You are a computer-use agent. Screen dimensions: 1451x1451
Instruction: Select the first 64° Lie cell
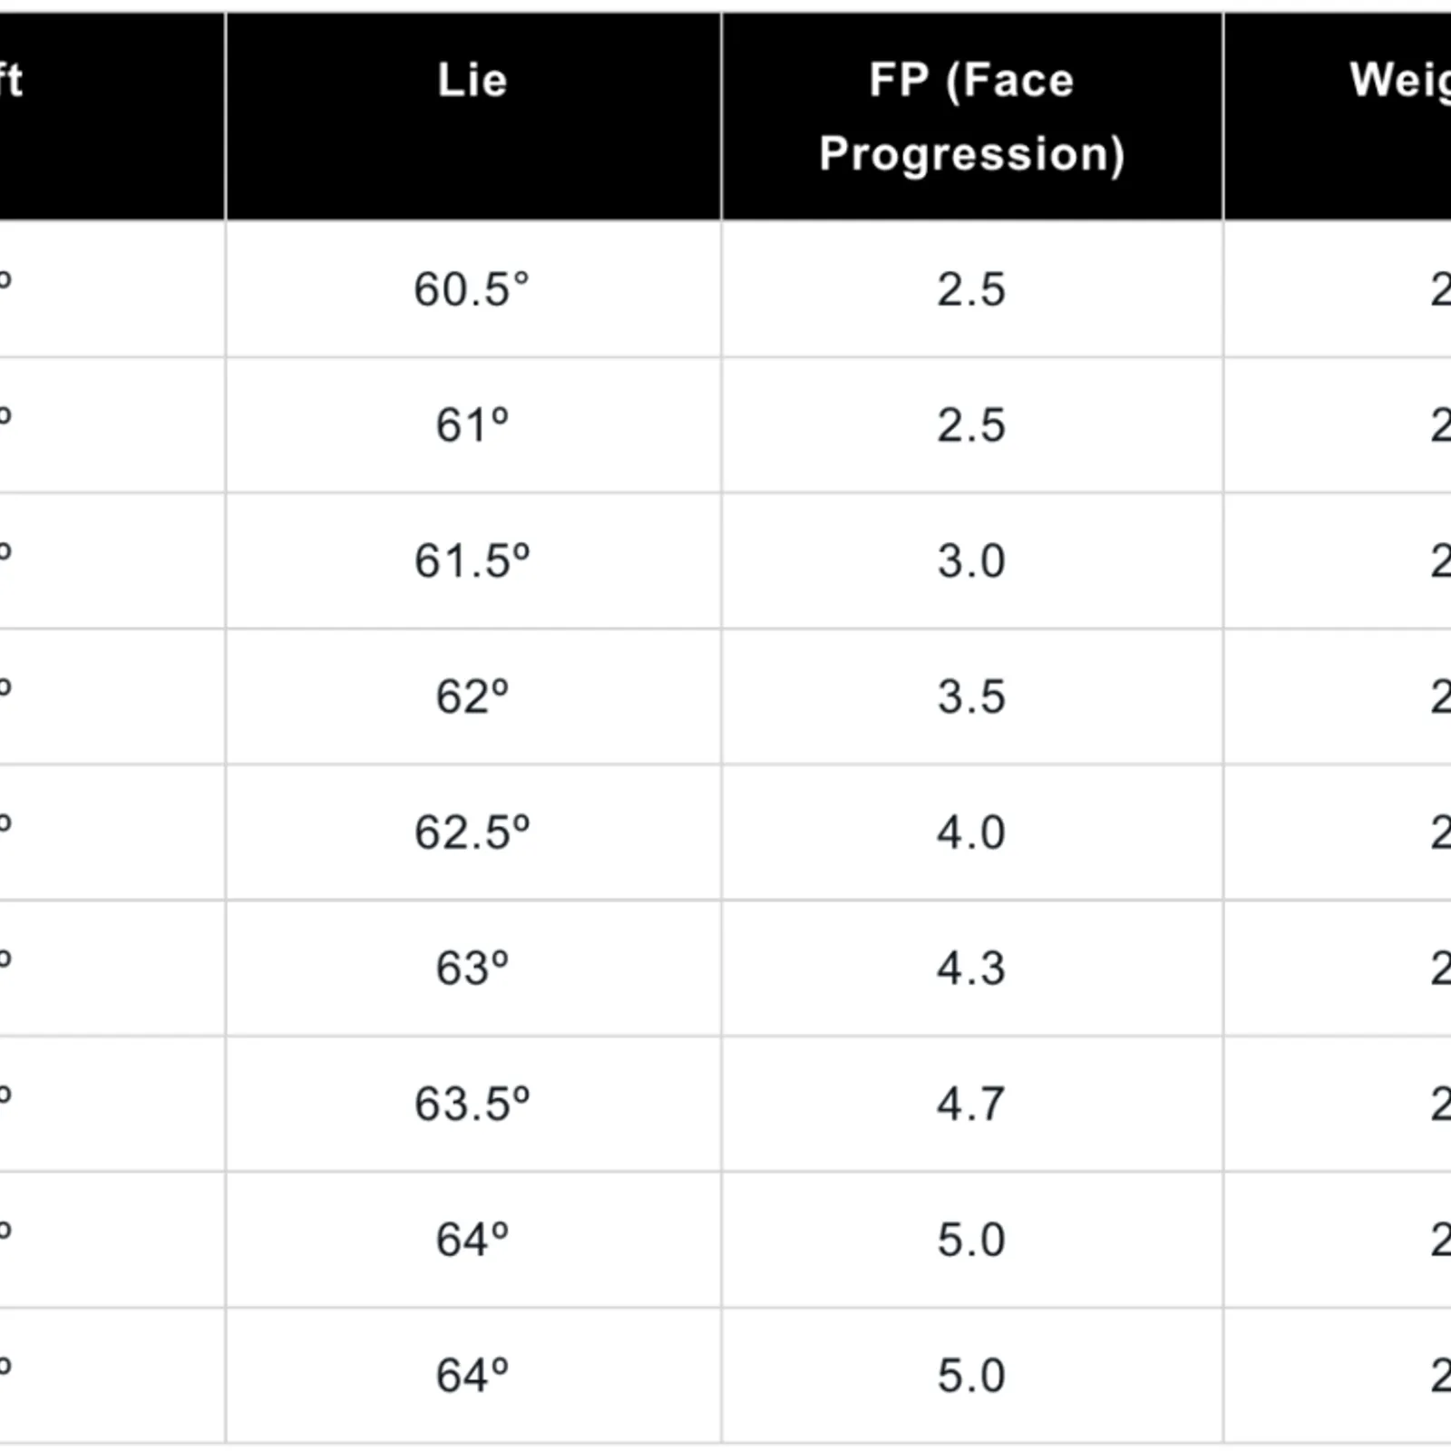(472, 1240)
